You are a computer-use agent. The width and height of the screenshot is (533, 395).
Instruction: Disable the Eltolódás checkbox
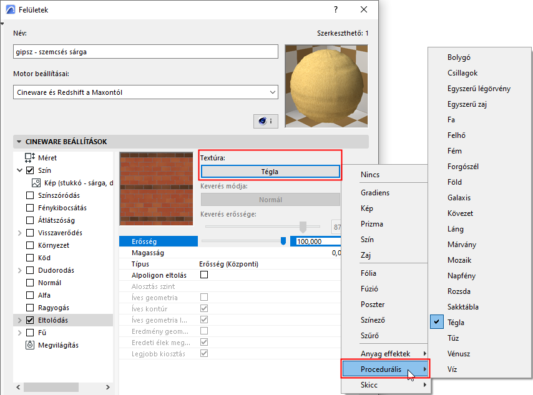coord(30,320)
